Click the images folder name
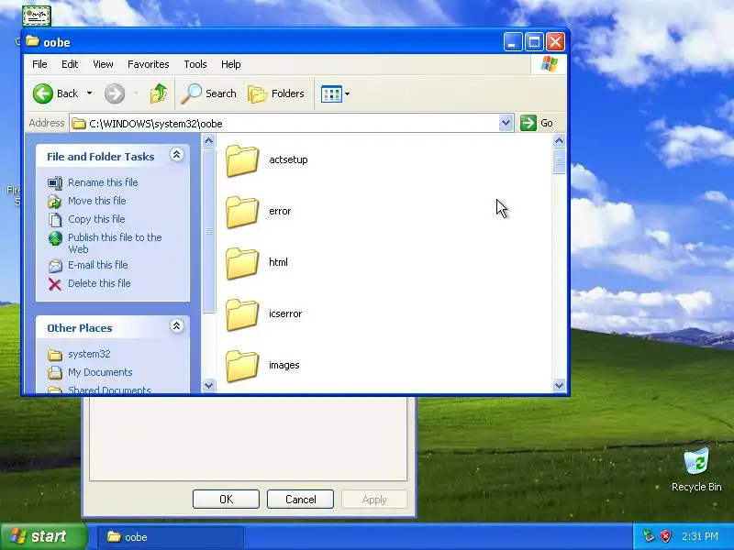Viewport: 734px width, 550px height. click(284, 365)
